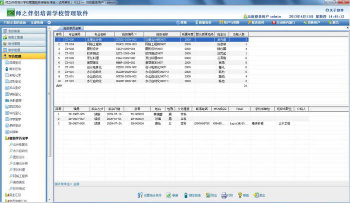The width and height of the screenshot is (350, 203).
Task: Select 图形设计 under 班级学员名单
Action: coord(17,157)
